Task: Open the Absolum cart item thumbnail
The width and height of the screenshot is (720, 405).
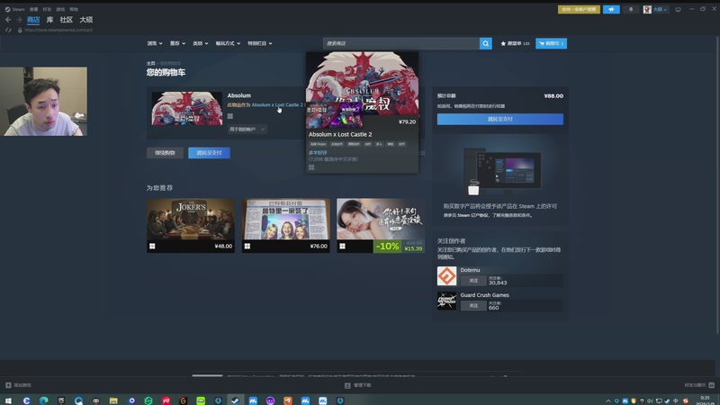Action: [187, 108]
